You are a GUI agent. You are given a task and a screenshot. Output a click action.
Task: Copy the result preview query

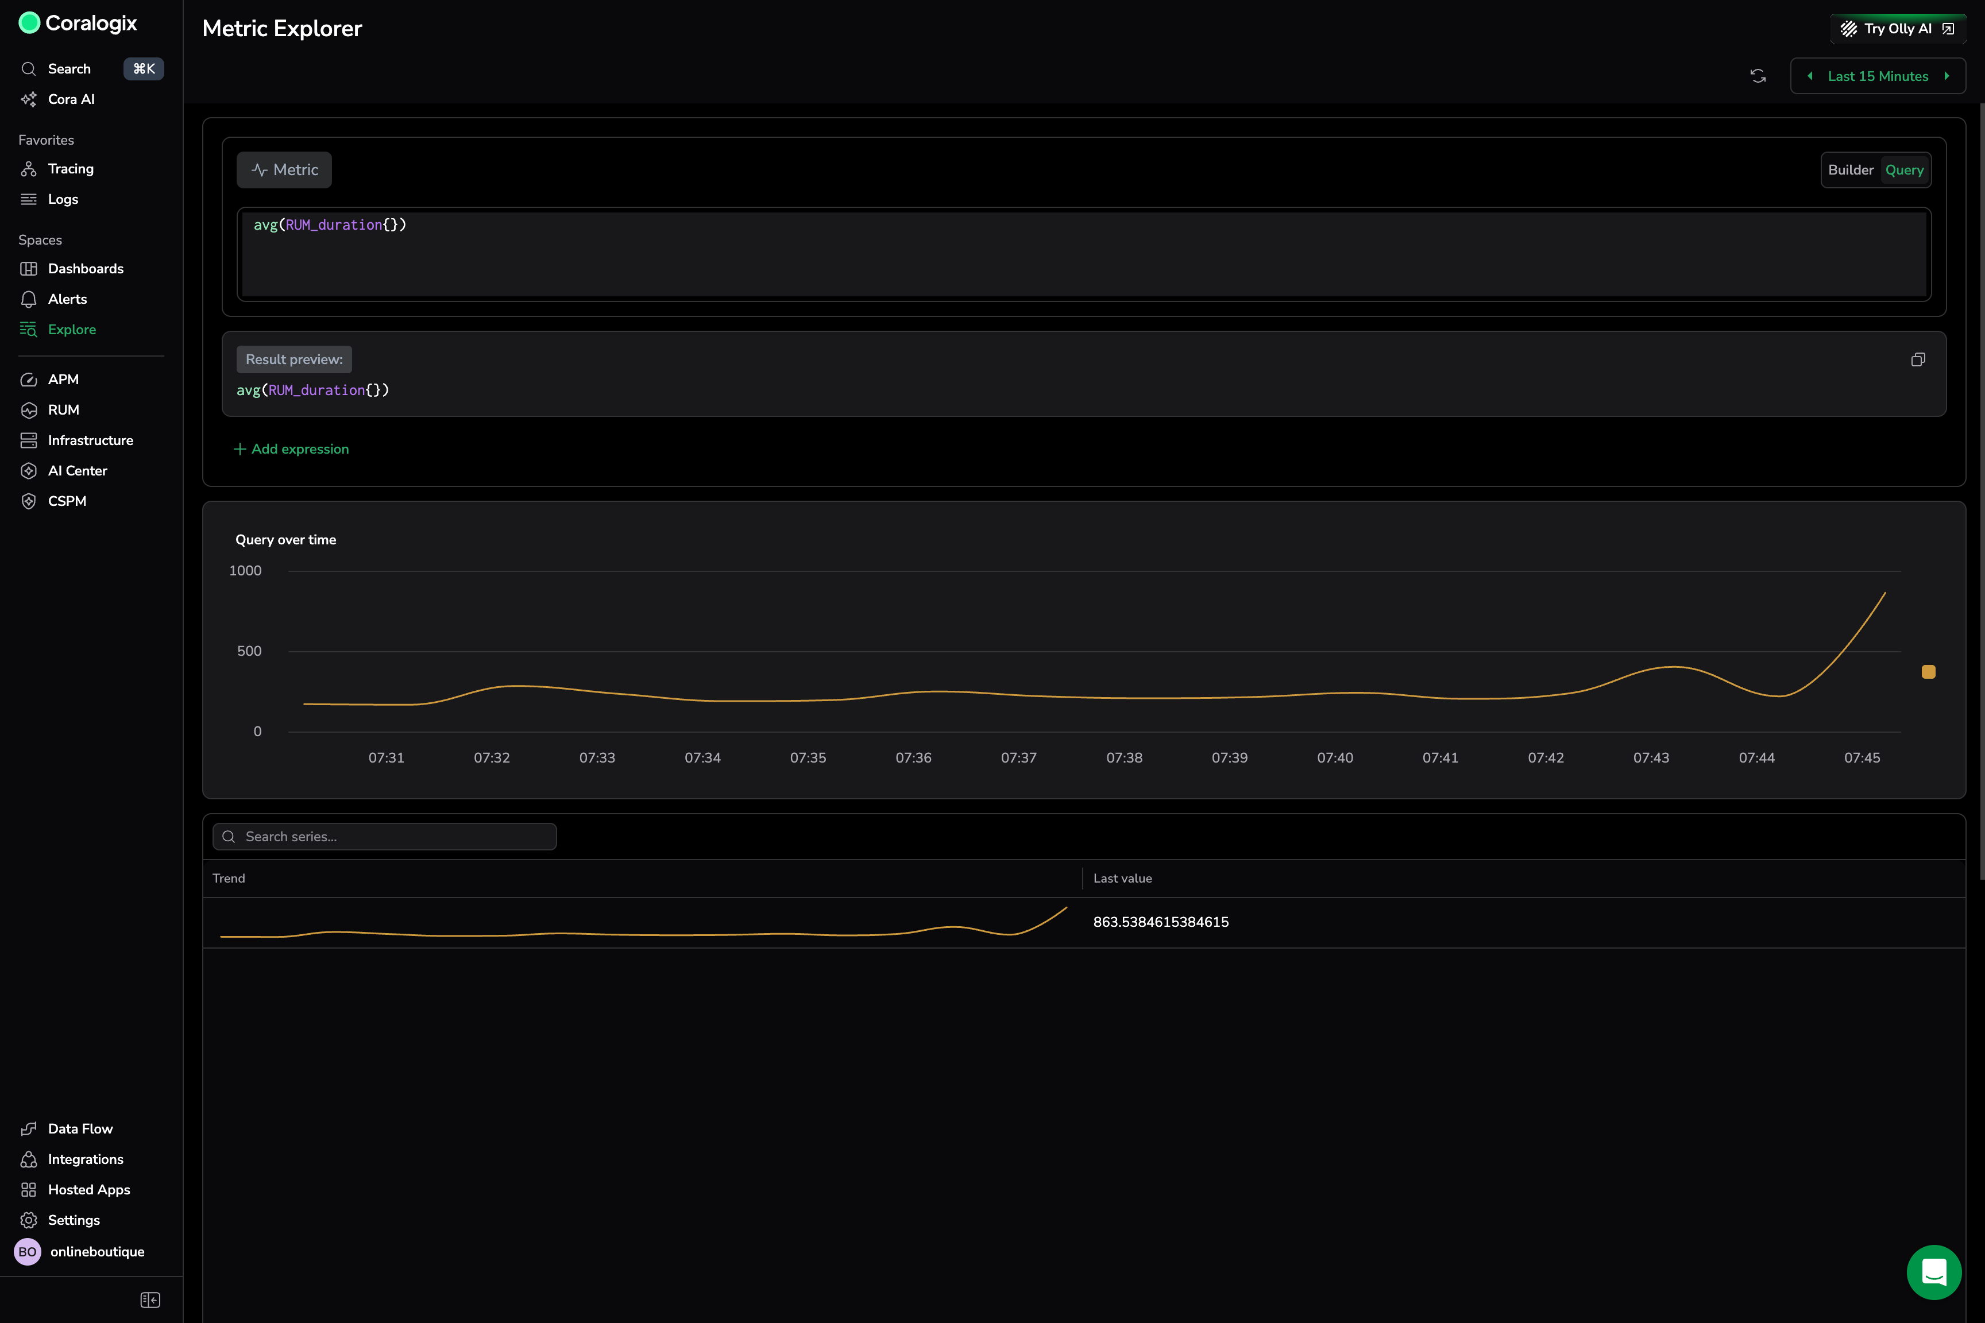tap(1917, 359)
